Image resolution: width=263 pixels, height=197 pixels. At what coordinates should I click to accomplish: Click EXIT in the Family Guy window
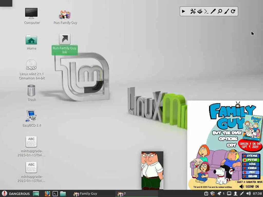coord(231,145)
